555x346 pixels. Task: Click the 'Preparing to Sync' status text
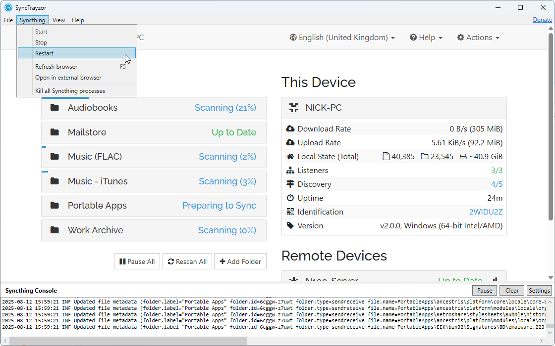pyautogui.click(x=219, y=206)
